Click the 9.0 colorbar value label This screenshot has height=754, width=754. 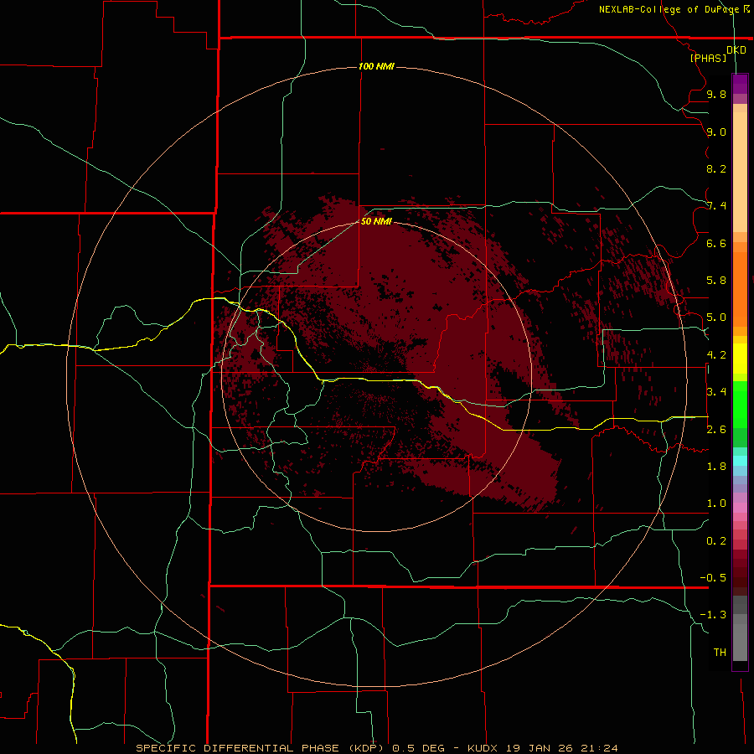click(716, 132)
